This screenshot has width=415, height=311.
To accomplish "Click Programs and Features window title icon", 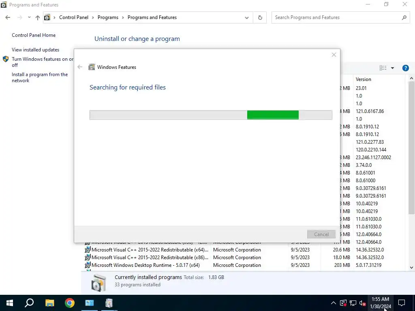I will coord(4,5).
